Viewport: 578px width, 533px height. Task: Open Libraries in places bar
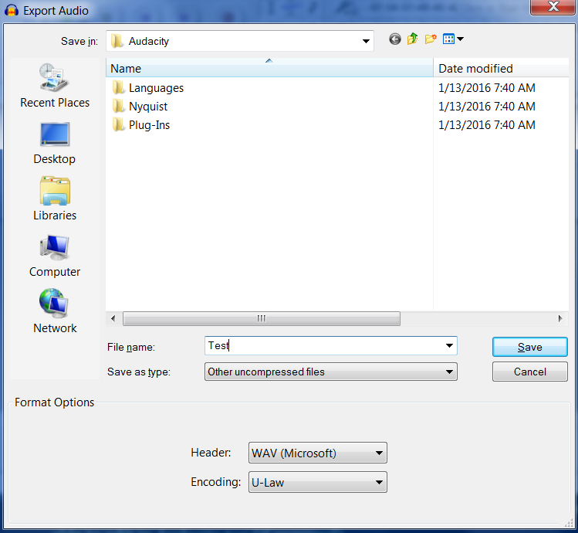55,199
